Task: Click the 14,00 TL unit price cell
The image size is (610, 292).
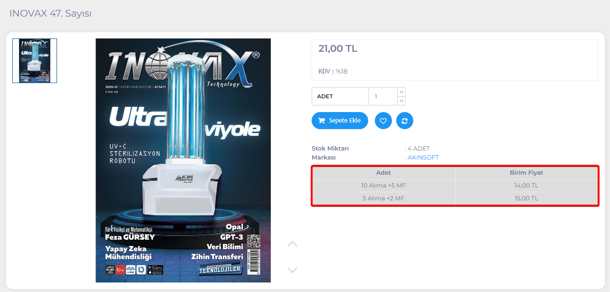Action: (526, 186)
